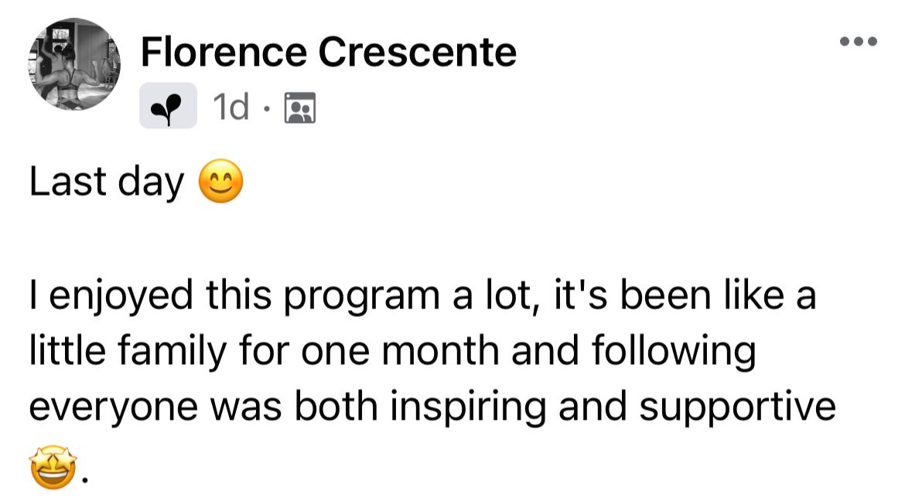Click the star-struck emoji ending the post
Screen dimensions: 905x504
[53, 467]
